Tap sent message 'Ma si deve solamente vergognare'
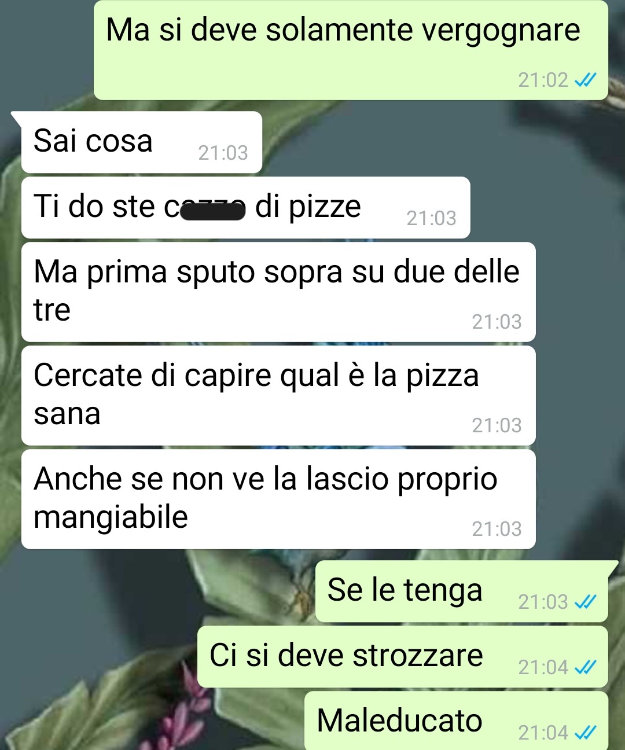 tap(351, 50)
